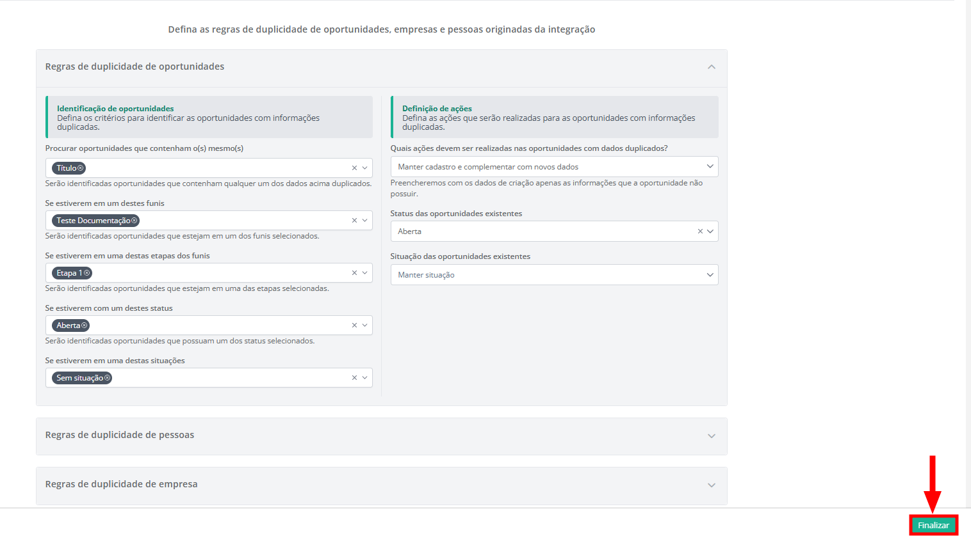The height and width of the screenshot is (541, 971).
Task: Open the existing opportunities status dropdown arrow
Action: click(x=710, y=231)
